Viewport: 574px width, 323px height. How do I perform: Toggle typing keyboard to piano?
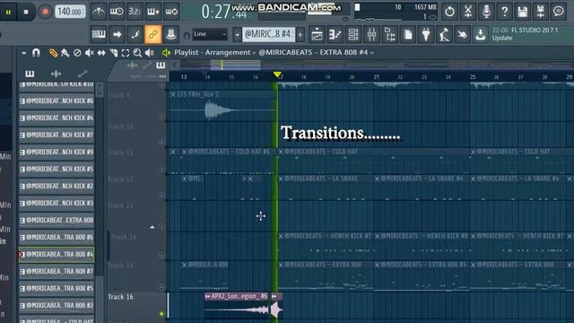pos(99,34)
